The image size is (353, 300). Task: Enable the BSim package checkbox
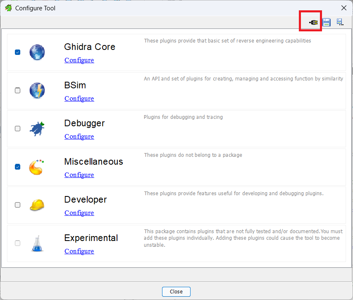[17, 90]
